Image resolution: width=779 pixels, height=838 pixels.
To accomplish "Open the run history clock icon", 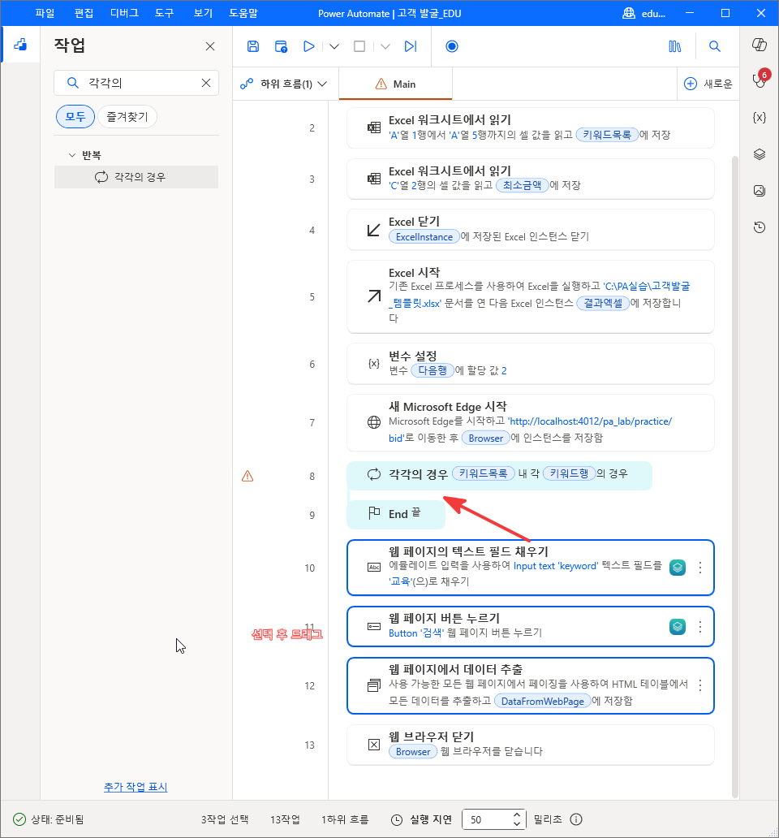I will [x=760, y=227].
